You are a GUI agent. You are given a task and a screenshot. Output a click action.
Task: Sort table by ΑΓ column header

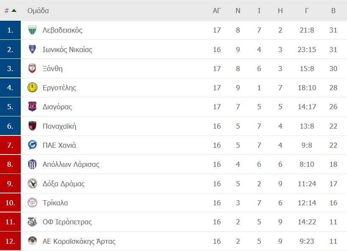point(217,11)
